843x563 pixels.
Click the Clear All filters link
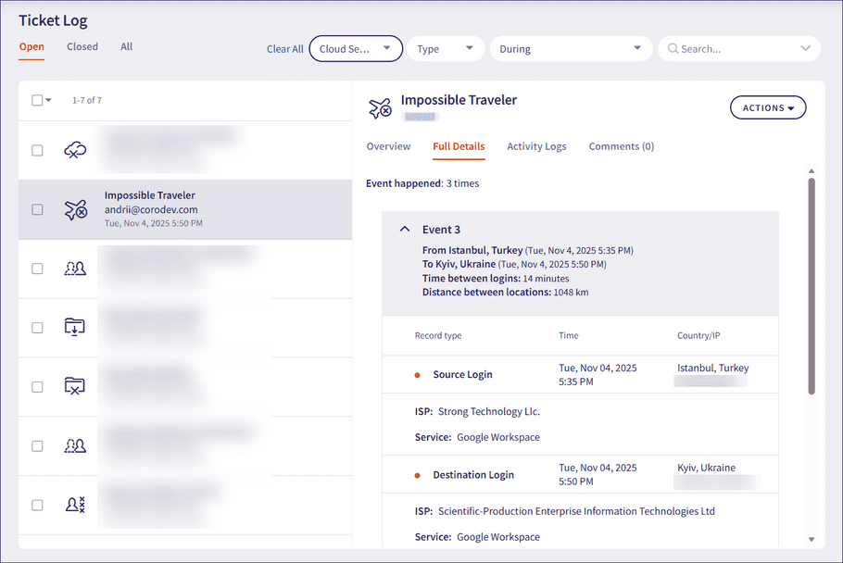[284, 48]
